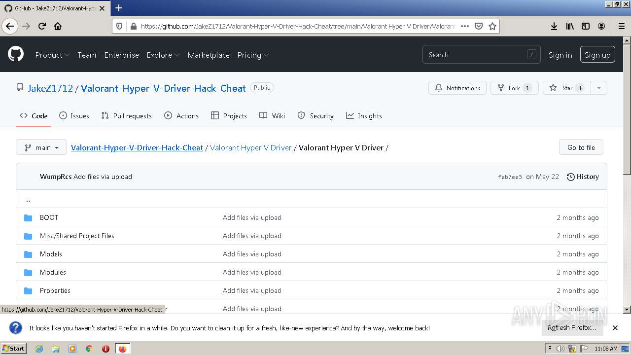Open the 'Valorant Hyper V Driver' breadcrumb link
The height and width of the screenshot is (355, 631).
[x=250, y=147]
